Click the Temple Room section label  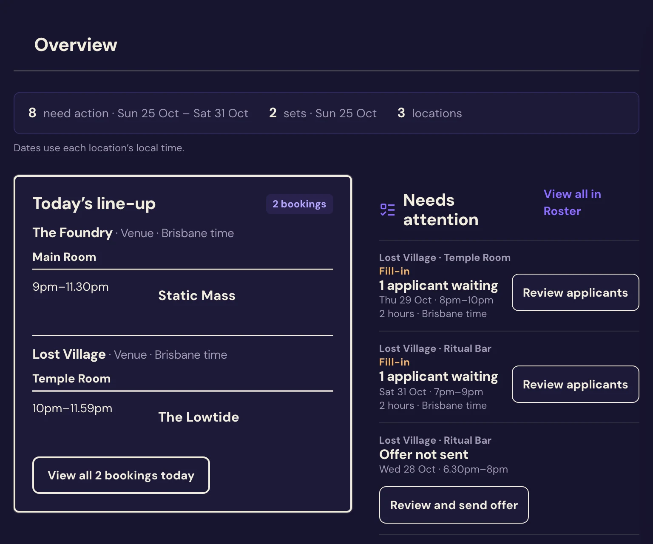click(71, 379)
